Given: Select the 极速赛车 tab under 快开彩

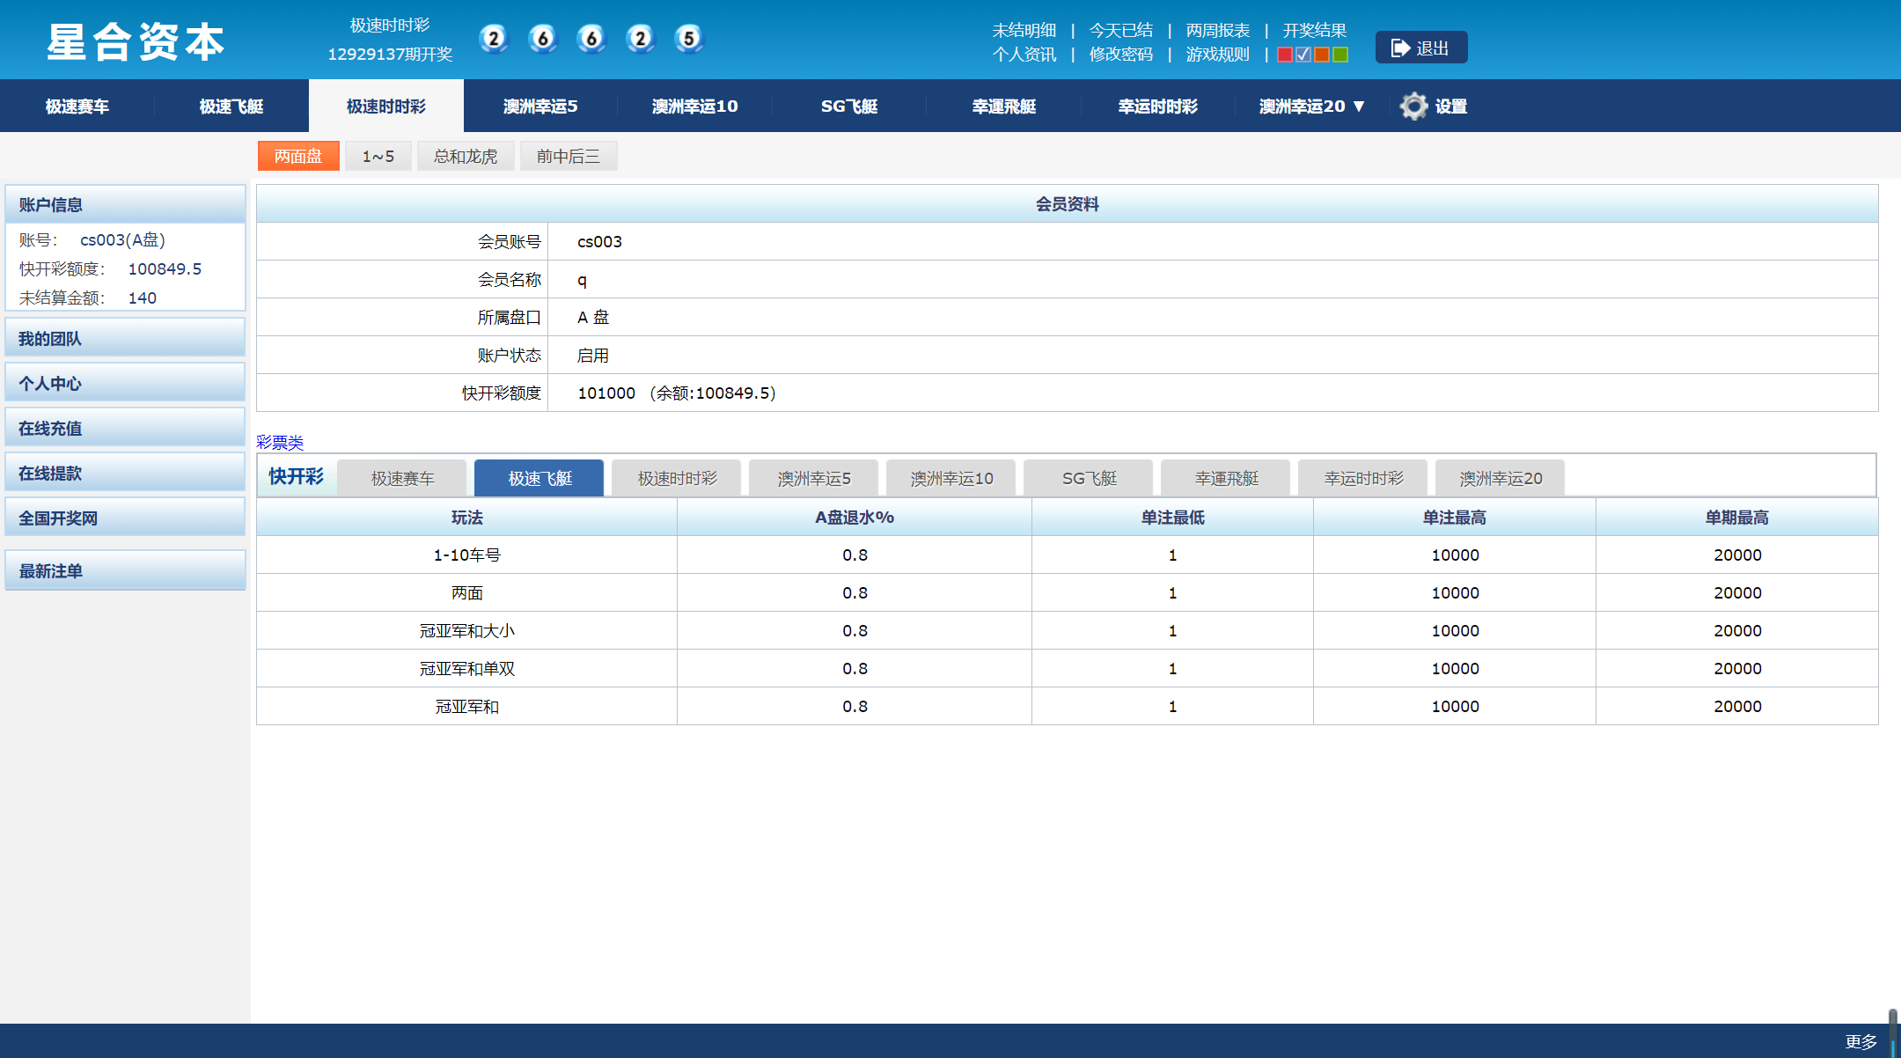Looking at the screenshot, I should tap(402, 478).
